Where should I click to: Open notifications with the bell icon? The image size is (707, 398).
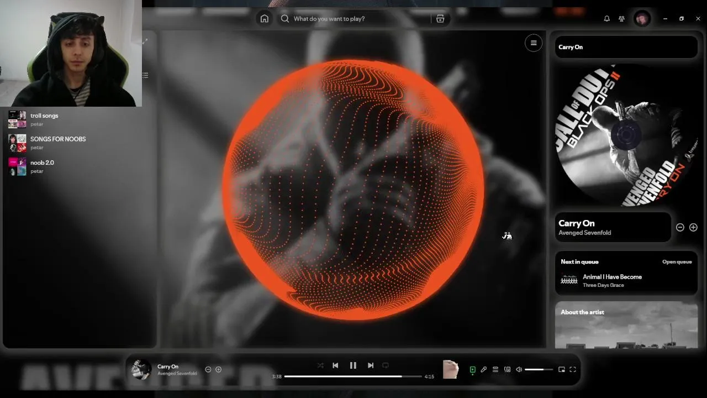click(606, 19)
